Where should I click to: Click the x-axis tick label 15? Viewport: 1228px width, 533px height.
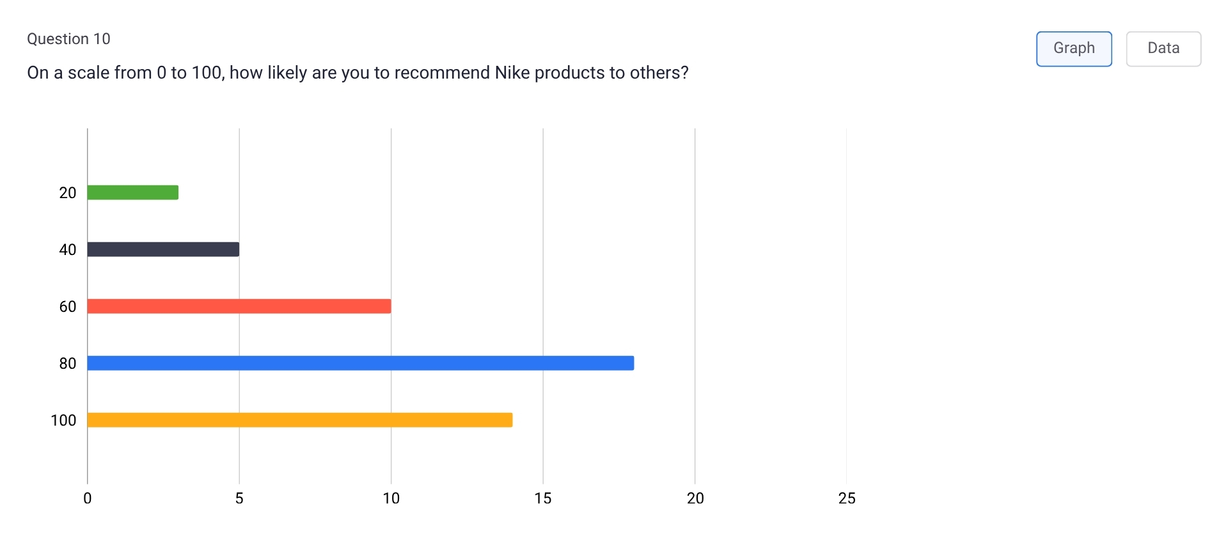(x=543, y=498)
